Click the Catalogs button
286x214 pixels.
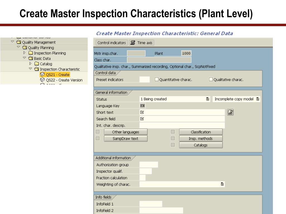click(x=201, y=145)
